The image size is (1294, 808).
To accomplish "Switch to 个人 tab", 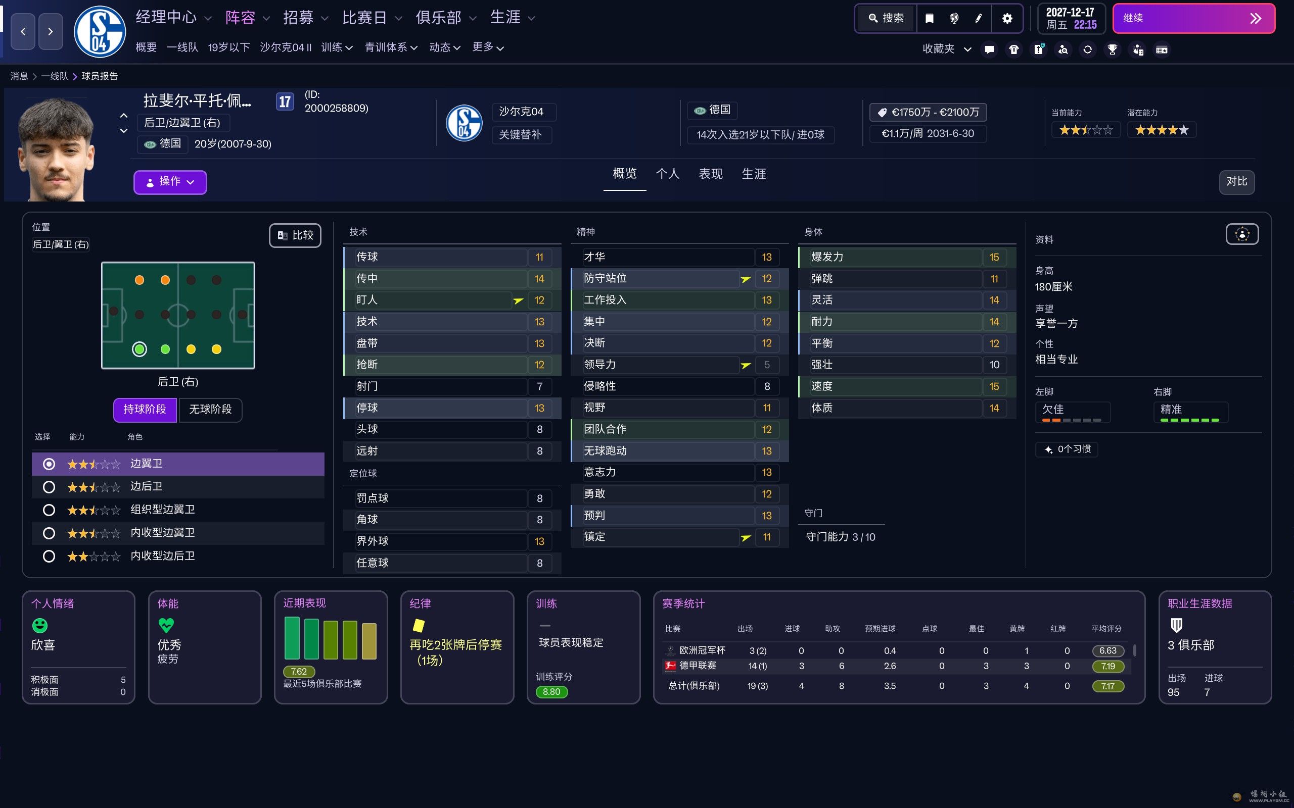I will tap(667, 174).
